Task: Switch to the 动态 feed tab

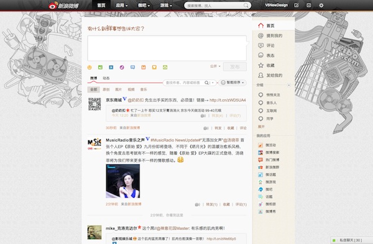Action: pyautogui.click(x=106, y=78)
